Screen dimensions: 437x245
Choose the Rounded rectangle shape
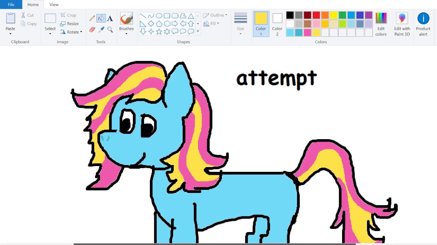[175, 16]
